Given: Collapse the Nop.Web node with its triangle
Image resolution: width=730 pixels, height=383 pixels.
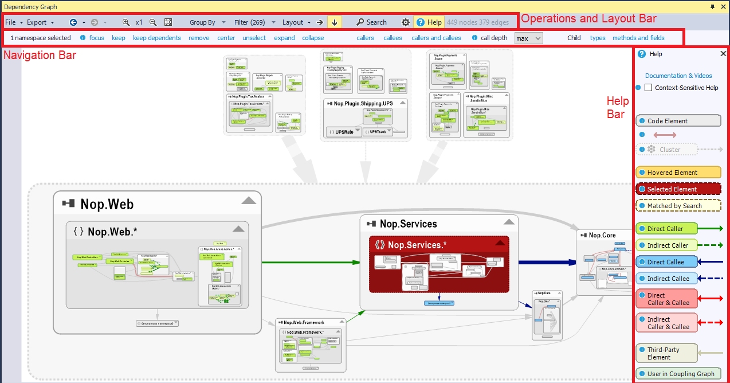Looking at the screenshot, I should 249,200.
